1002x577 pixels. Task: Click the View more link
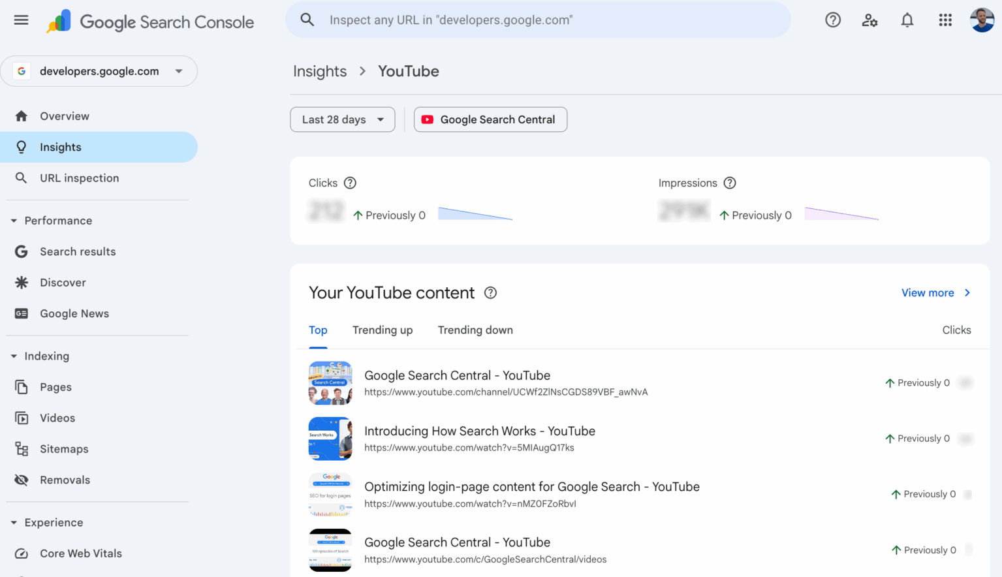(x=935, y=293)
